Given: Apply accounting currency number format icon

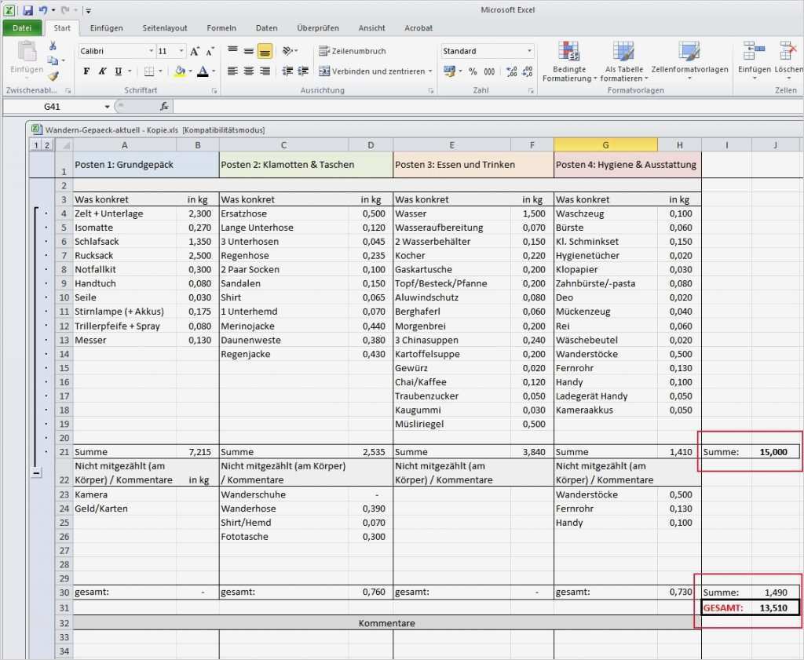Looking at the screenshot, I should [450, 71].
